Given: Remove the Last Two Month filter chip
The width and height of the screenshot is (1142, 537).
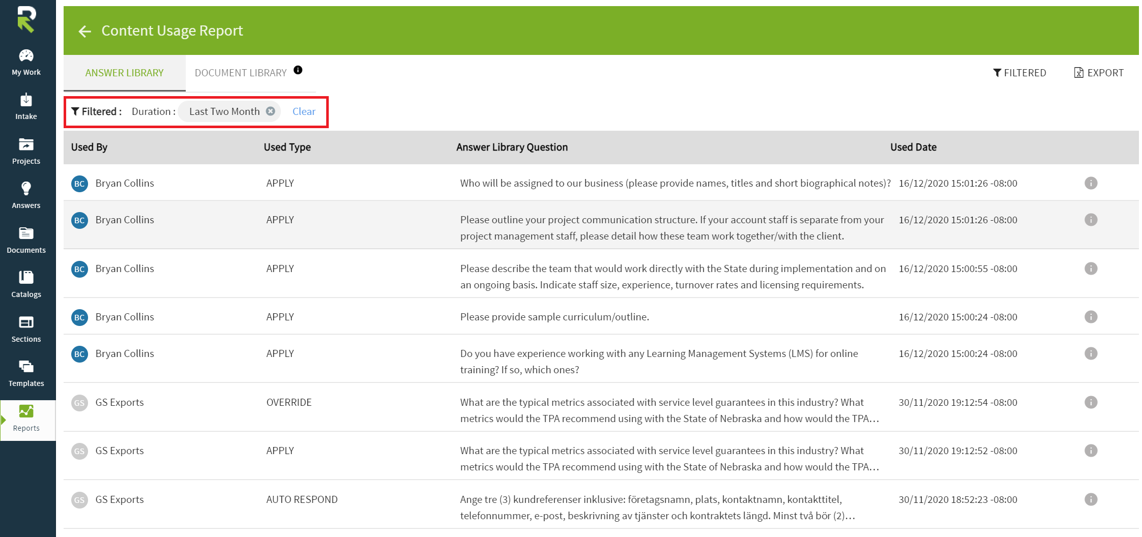Looking at the screenshot, I should tap(271, 111).
